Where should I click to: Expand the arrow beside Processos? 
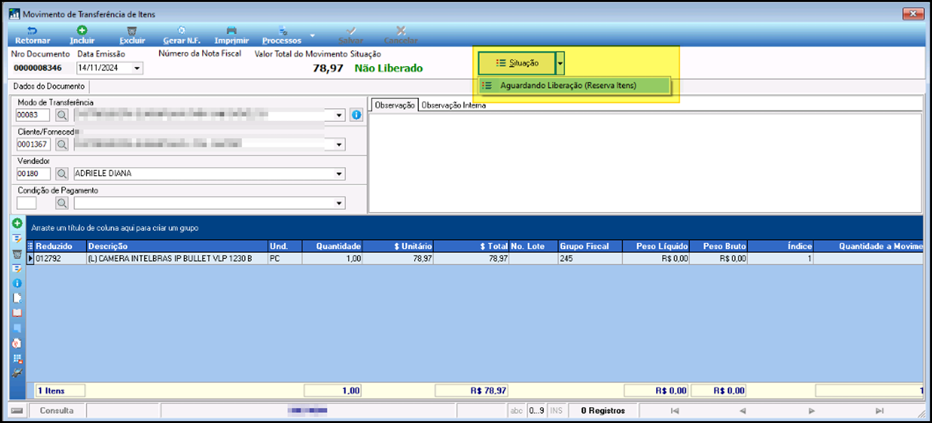[312, 36]
